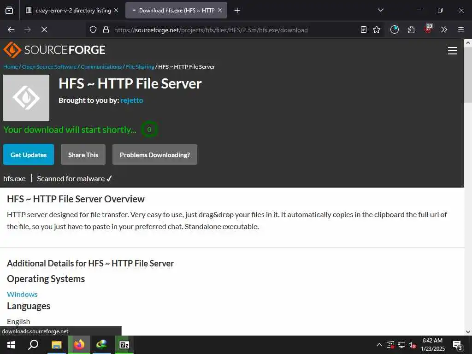Click the scrollbar up arrow
This screenshot has height=354, width=472.
(x=468, y=43)
